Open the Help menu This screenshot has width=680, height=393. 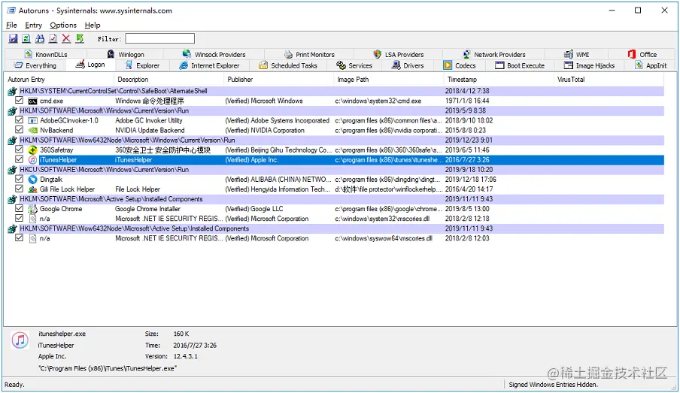(x=93, y=25)
